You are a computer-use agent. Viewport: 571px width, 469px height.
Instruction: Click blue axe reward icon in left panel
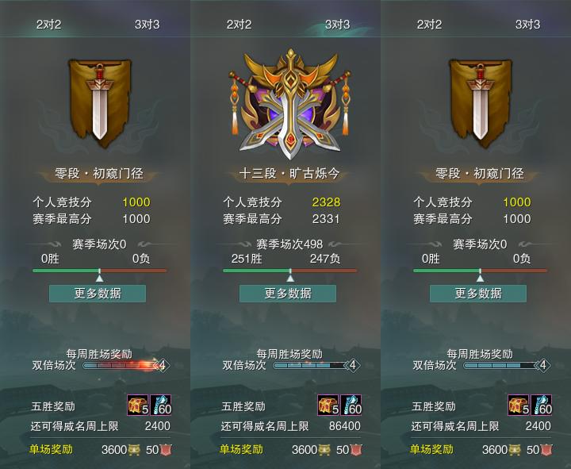pyautogui.click(x=160, y=405)
